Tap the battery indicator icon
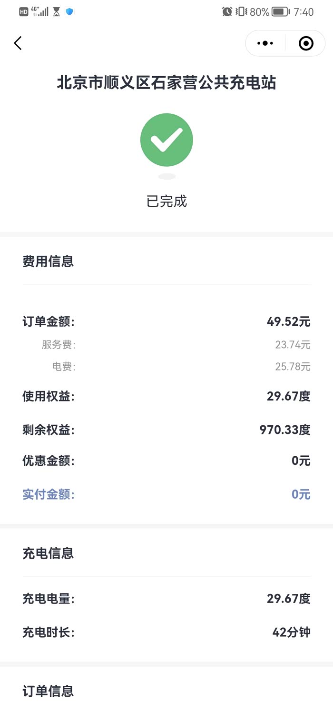 click(x=280, y=12)
